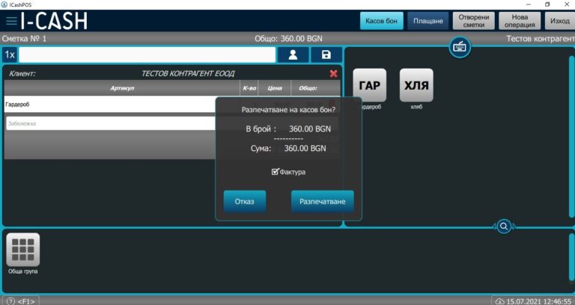Click the F1 help icon in status bar

10,301
